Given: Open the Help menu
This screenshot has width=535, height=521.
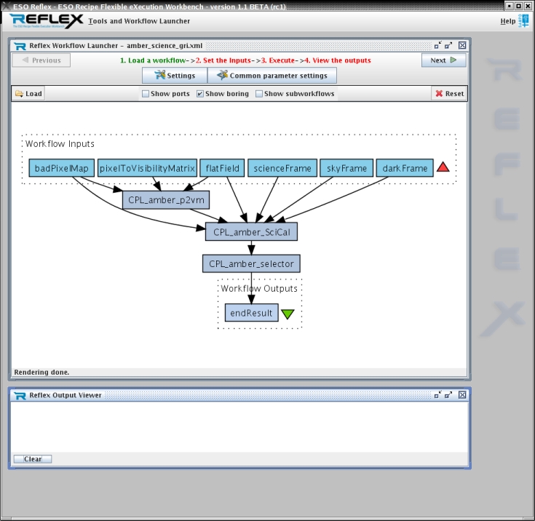Looking at the screenshot, I should click(507, 21).
